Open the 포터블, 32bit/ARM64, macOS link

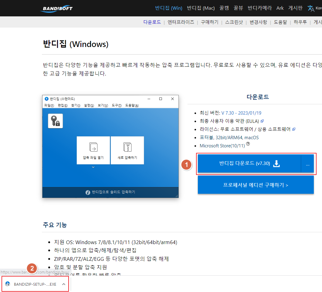click(229, 137)
